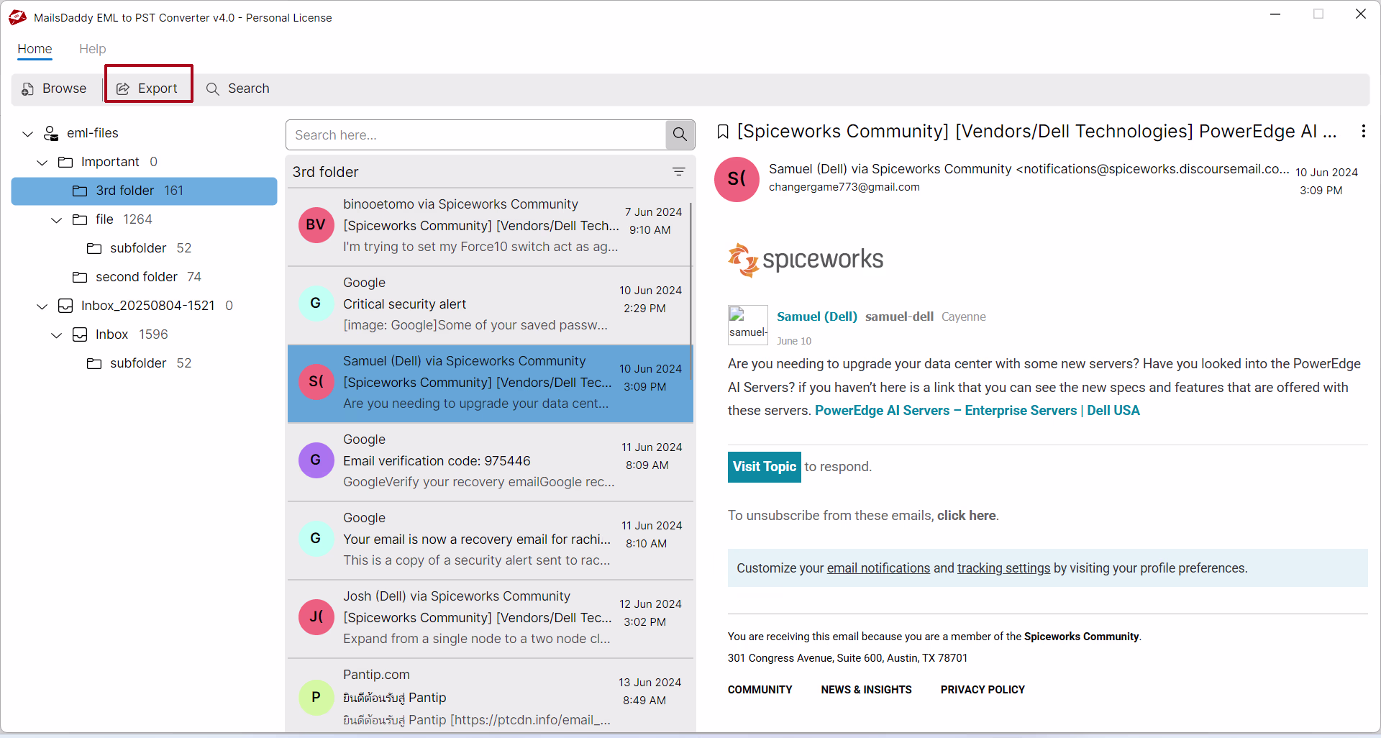The width and height of the screenshot is (1381, 738).
Task: Open the binooetomo via Spiceworks Community email
Action: [489, 226]
